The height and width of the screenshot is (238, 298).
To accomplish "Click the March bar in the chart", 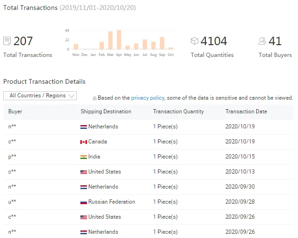I will (110, 41).
